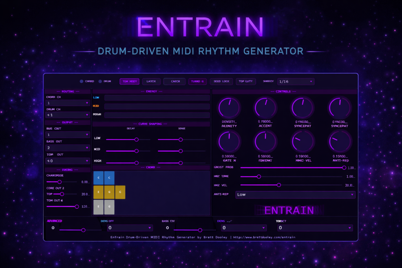This screenshot has height=268, width=402.
Task: Click the Swing knob
Action: [265, 141]
